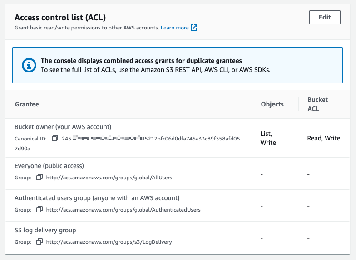The width and height of the screenshot is (356, 260).
Task: Select the Authenticated users group row label
Action: pos(97,198)
